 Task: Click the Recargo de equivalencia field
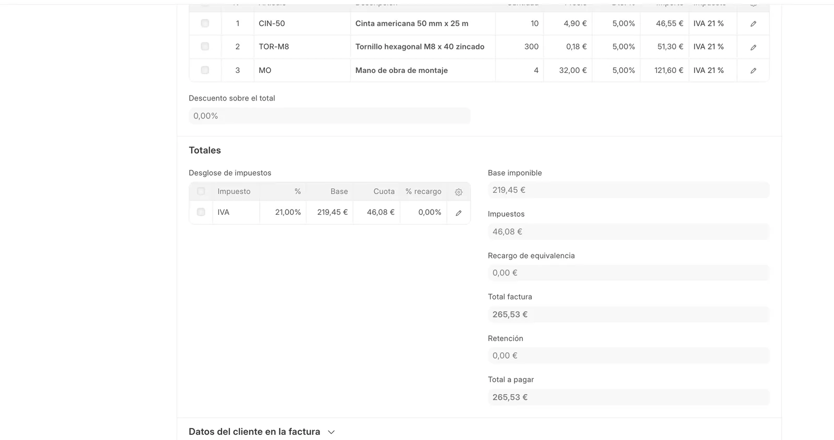[629, 273]
